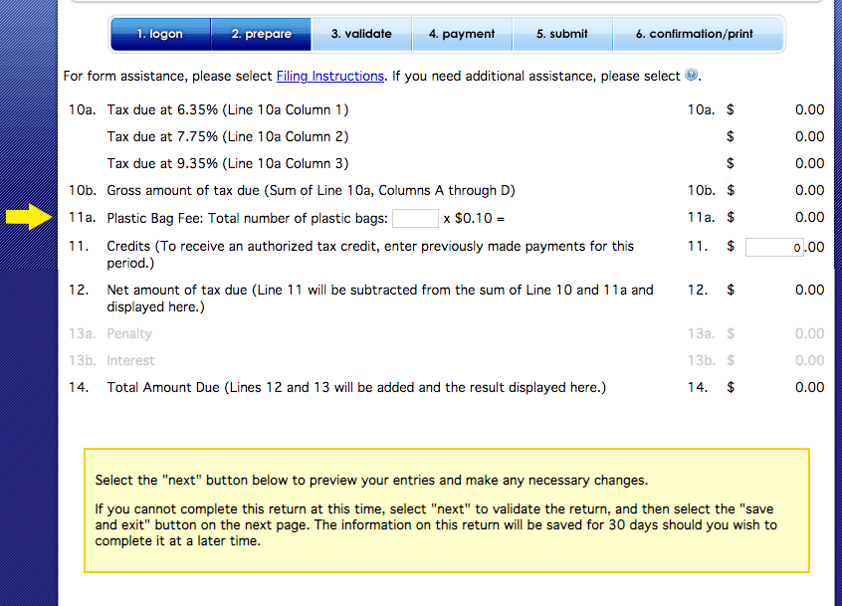
Task: Open the "4. payment" step tab
Action: tap(462, 34)
